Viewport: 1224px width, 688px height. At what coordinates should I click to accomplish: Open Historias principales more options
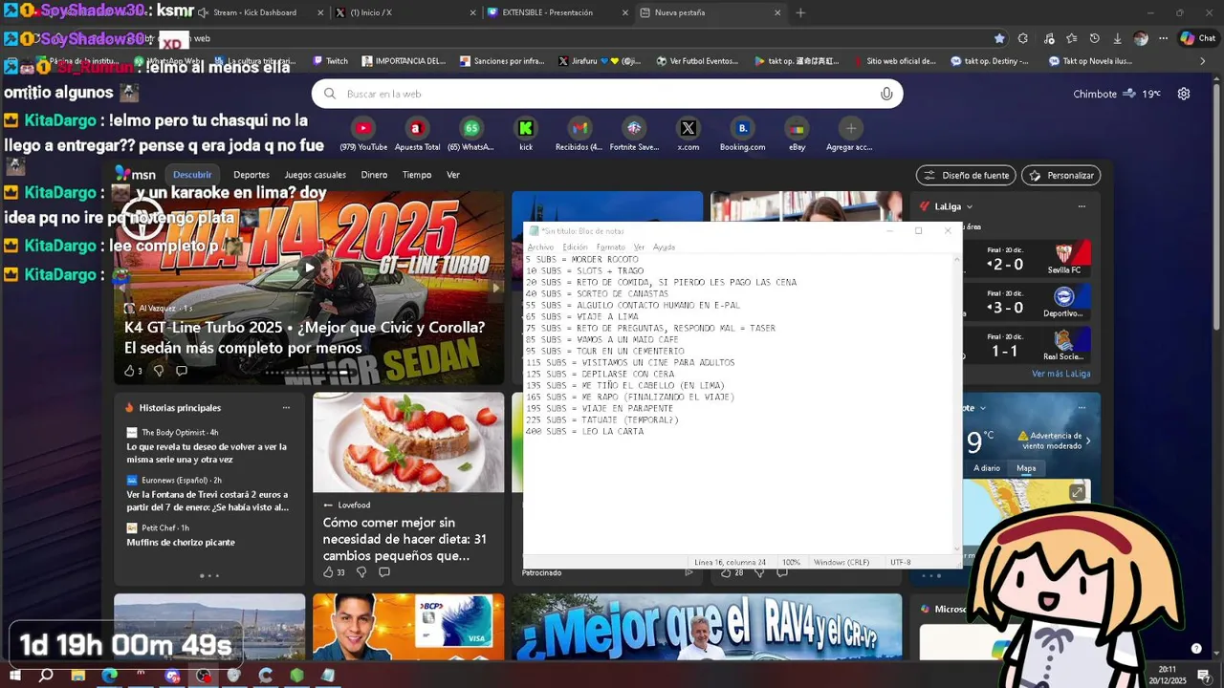(286, 408)
